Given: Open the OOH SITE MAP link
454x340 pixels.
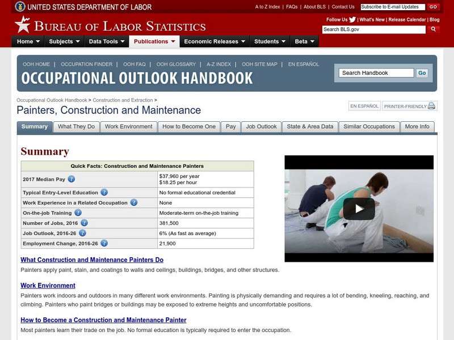Looking at the screenshot, I should click(x=259, y=64).
